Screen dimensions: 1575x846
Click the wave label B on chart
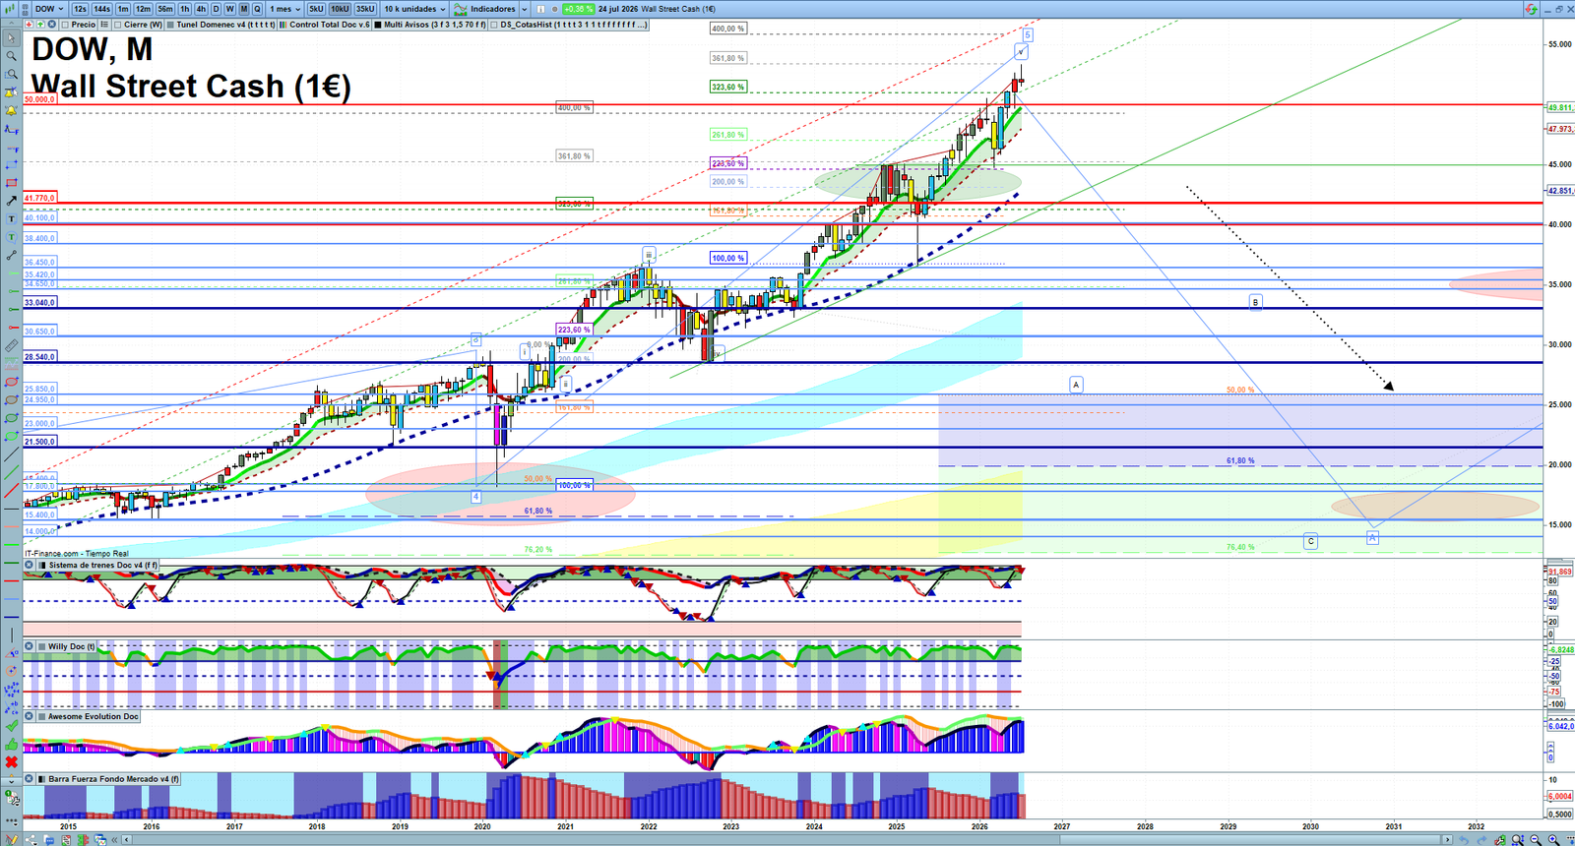click(x=1255, y=302)
